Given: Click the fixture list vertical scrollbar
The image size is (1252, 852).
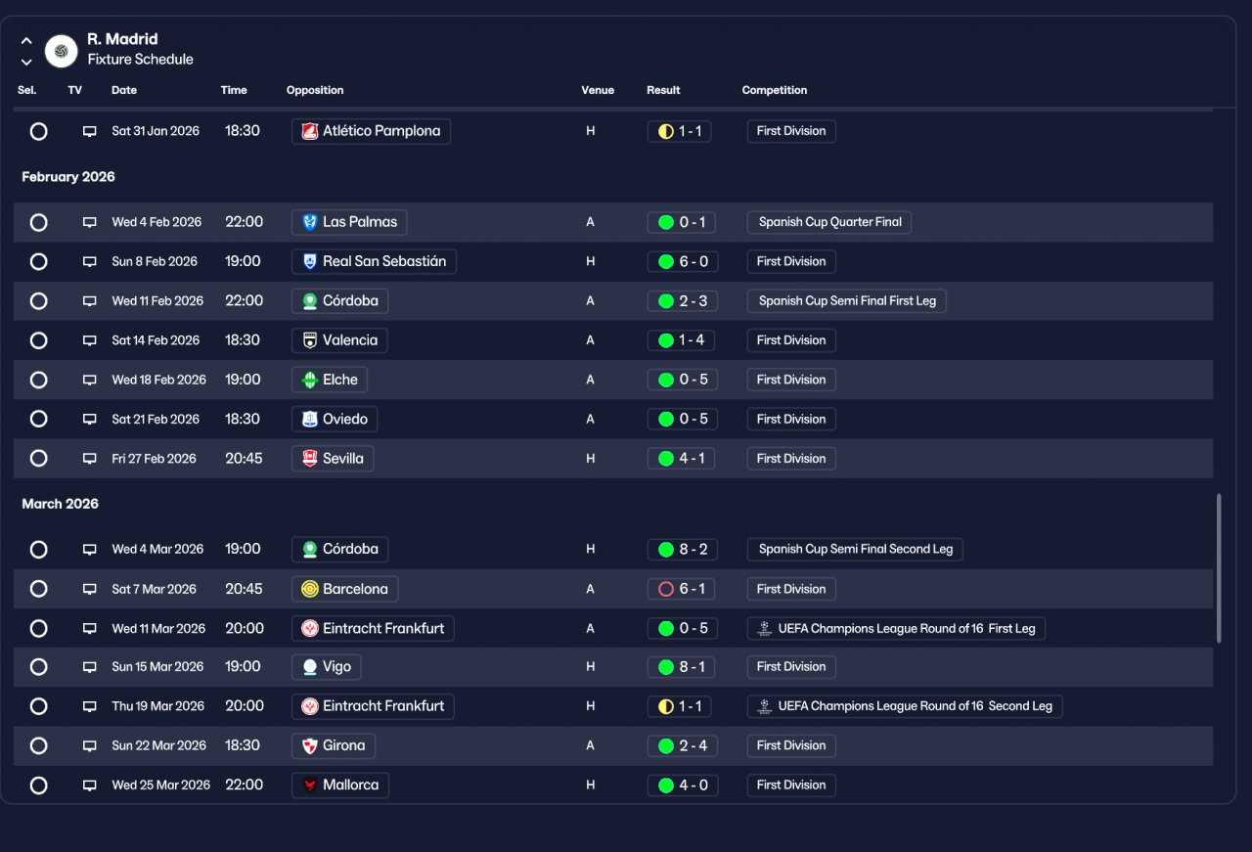Looking at the screenshot, I should pos(1219,568).
